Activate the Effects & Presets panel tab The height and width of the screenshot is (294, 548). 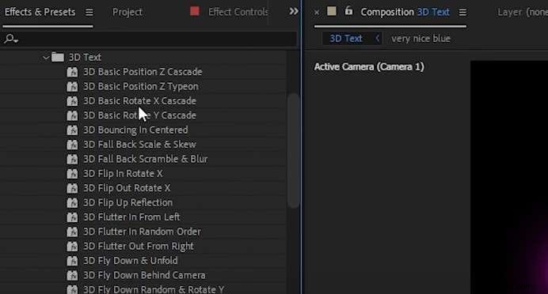[x=40, y=12]
